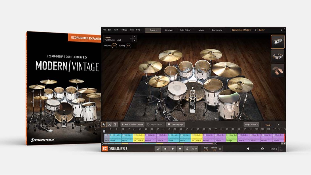Add a new track with the plus icon
Viewport: 311px width, 175px height.
[x=278, y=125]
